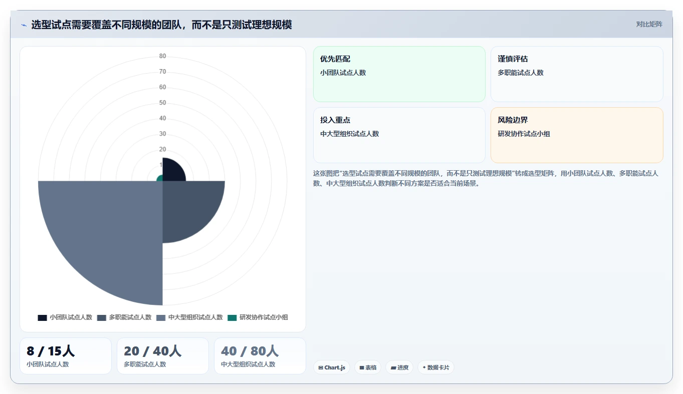
Task: Click the 20 / 40人 stat card
Action: pos(163,356)
